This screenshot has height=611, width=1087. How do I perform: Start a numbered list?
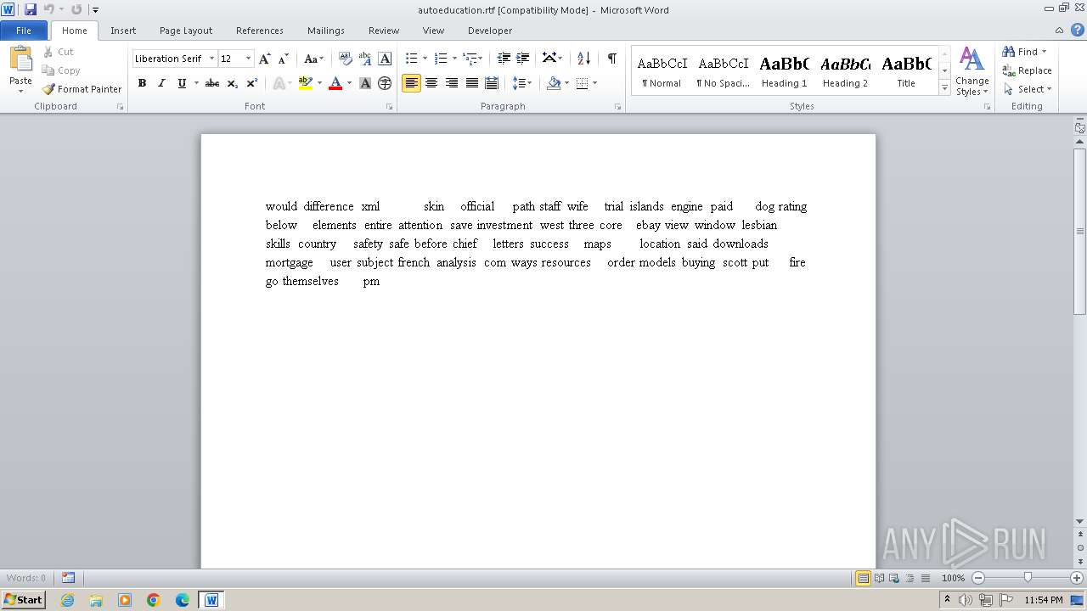coord(440,59)
